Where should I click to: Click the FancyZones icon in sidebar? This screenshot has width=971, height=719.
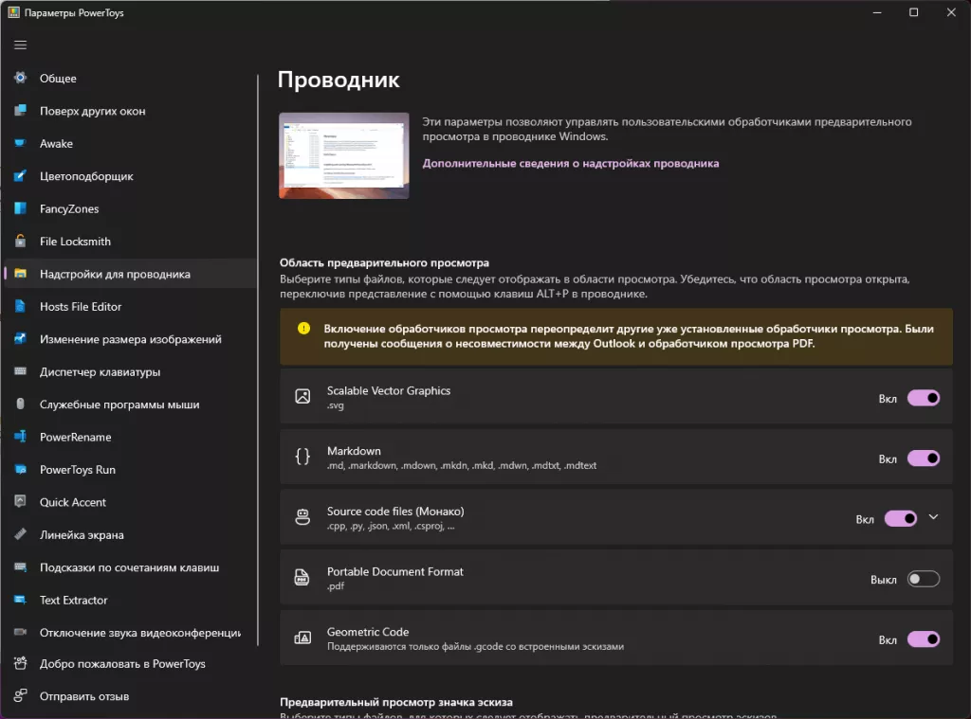pyautogui.click(x=20, y=209)
